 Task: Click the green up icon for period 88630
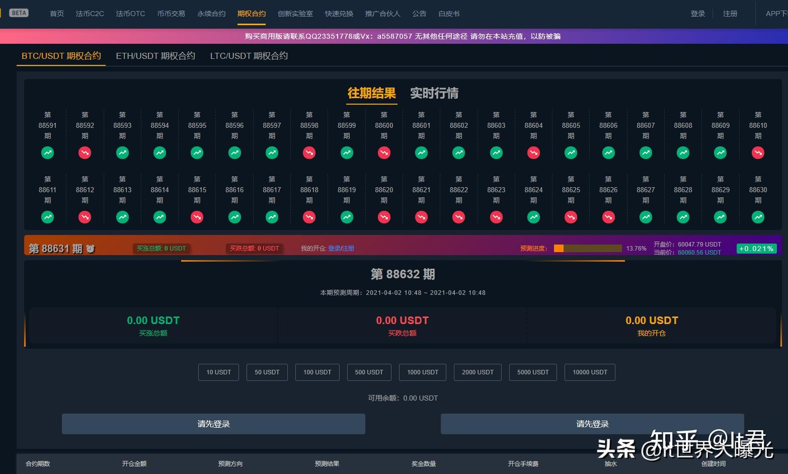click(758, 217)
